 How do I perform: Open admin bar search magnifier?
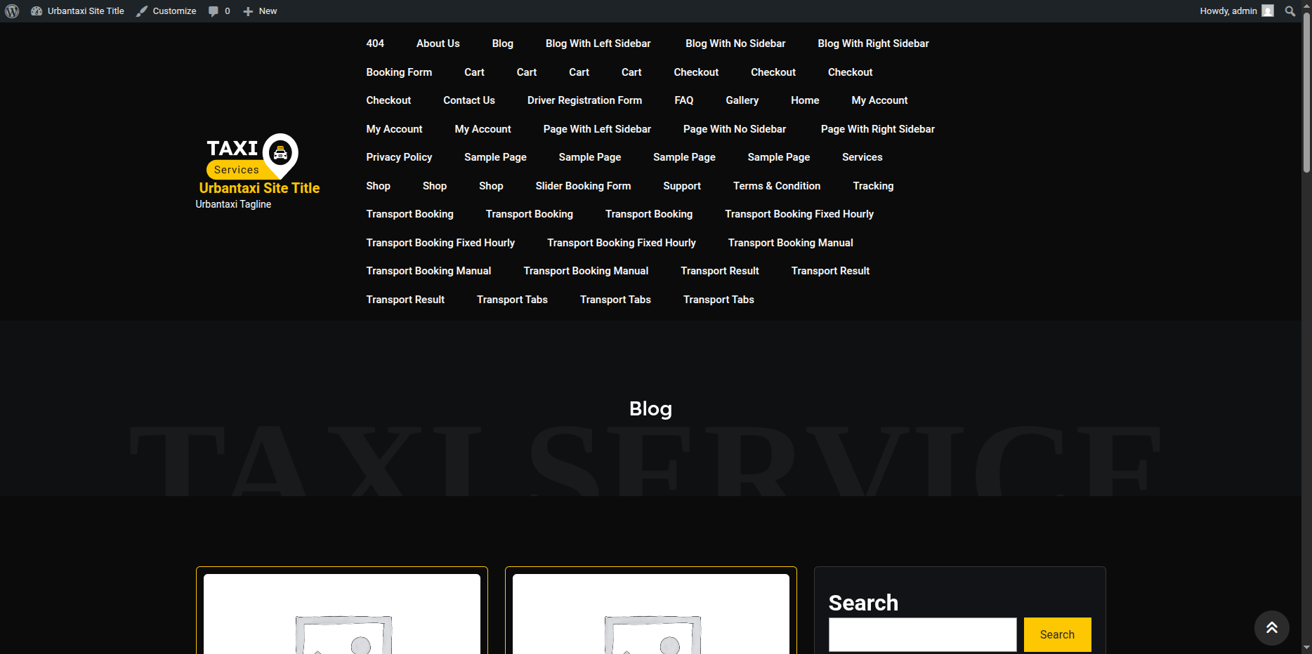coord(1290,11)
